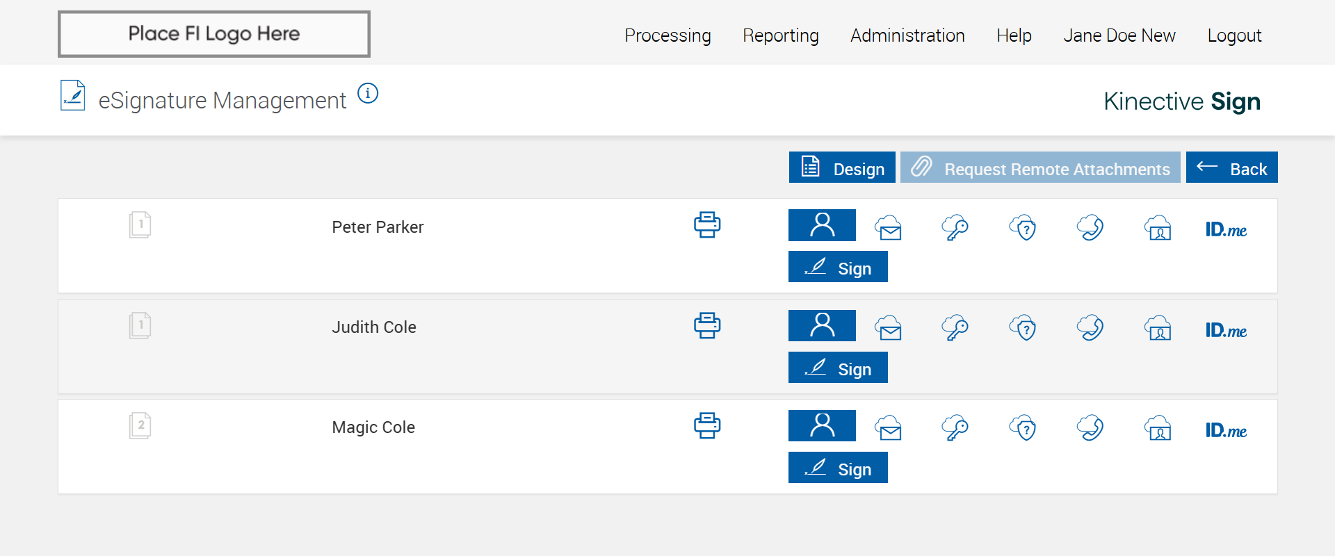The height and width of the screenshot is (556, 1335).
Task: Click the document page icon for Magic Cole
Action: coord(140,425)
